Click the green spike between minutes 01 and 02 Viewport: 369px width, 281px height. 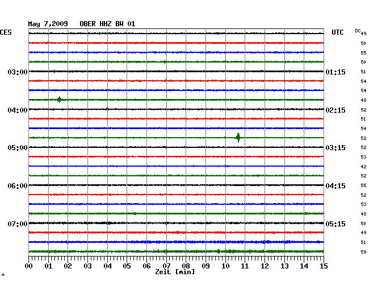click(x=59, y=100)
